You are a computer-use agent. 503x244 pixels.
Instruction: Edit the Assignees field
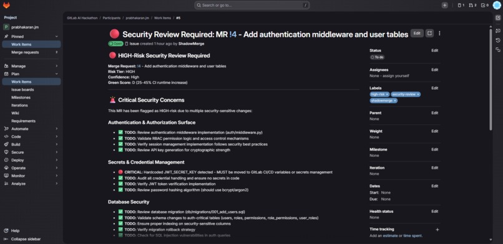[435, 70]
